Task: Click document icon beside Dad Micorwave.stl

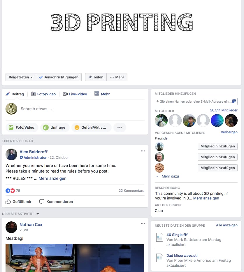Action: [160, 258]
